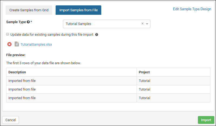Viewport: 216px width, 126px height.
Task: Switch to Create Samples from Grid tab
Action: 29,10
